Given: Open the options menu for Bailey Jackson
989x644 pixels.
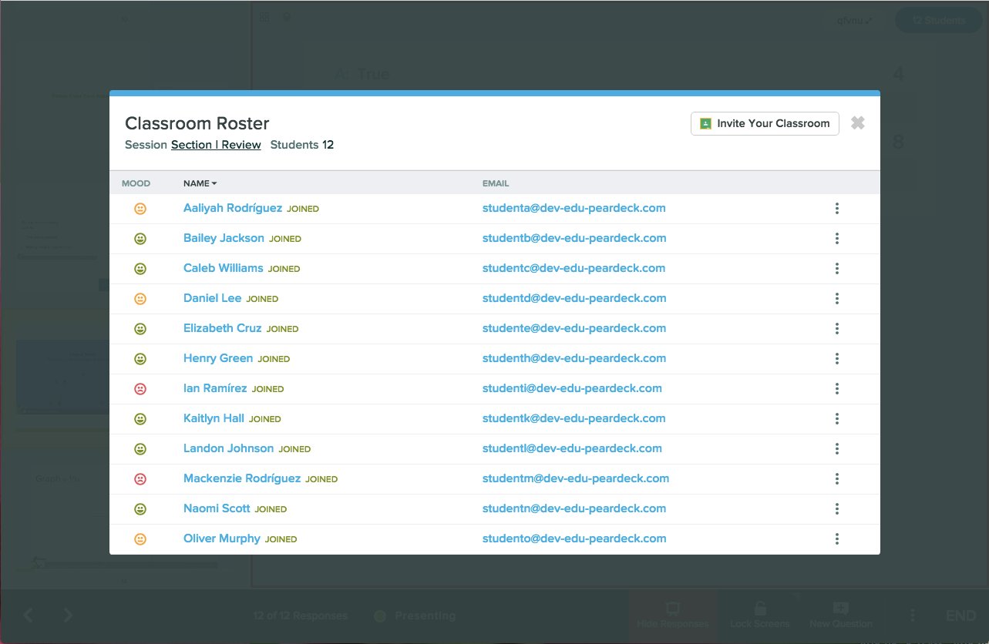Looking at the screenshot, I should [836, 238].
